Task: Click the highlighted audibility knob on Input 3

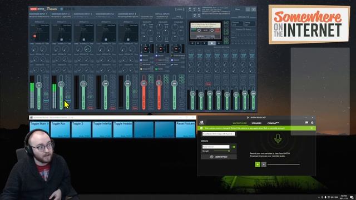Action: 88,49
